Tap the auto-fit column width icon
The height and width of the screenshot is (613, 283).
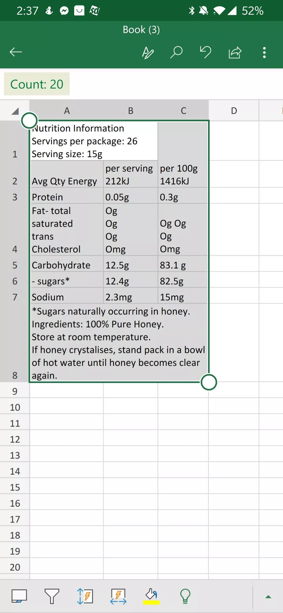click(118, 596)
